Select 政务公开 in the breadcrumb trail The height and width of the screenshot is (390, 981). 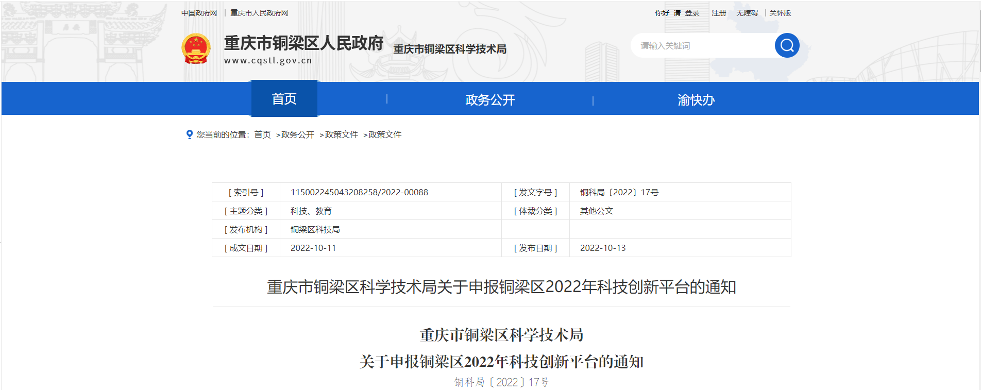point(297,134)
